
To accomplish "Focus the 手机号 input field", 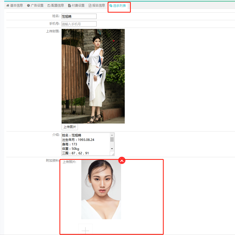I will (79, 24).
